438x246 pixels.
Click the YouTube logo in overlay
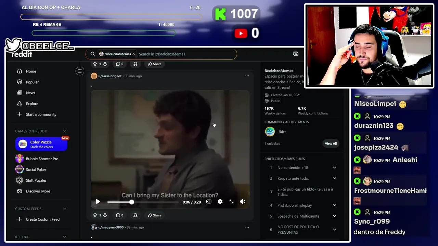tap(241, 33)
